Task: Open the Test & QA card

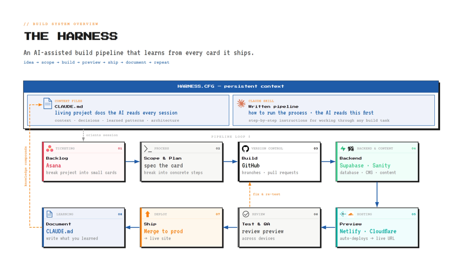Action: coord(279,227)
